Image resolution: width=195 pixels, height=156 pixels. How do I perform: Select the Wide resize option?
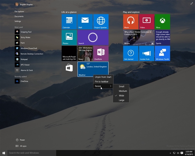[x=122, y=96]
